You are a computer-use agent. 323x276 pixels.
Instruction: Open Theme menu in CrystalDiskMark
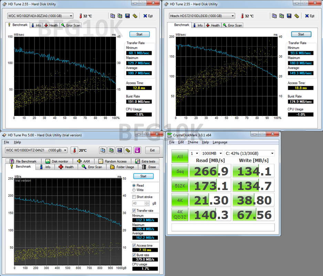click(x=193, y=142)
